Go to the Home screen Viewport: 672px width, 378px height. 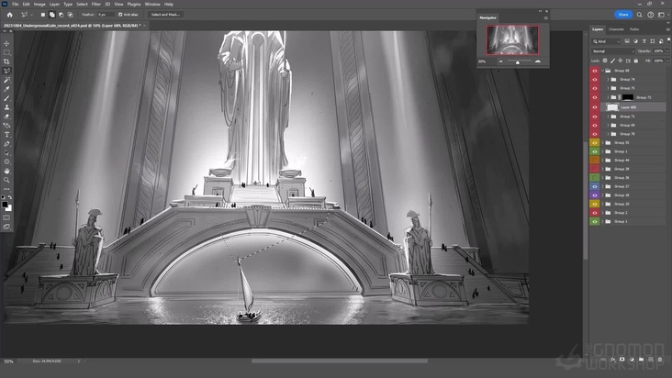coord(9,15)
